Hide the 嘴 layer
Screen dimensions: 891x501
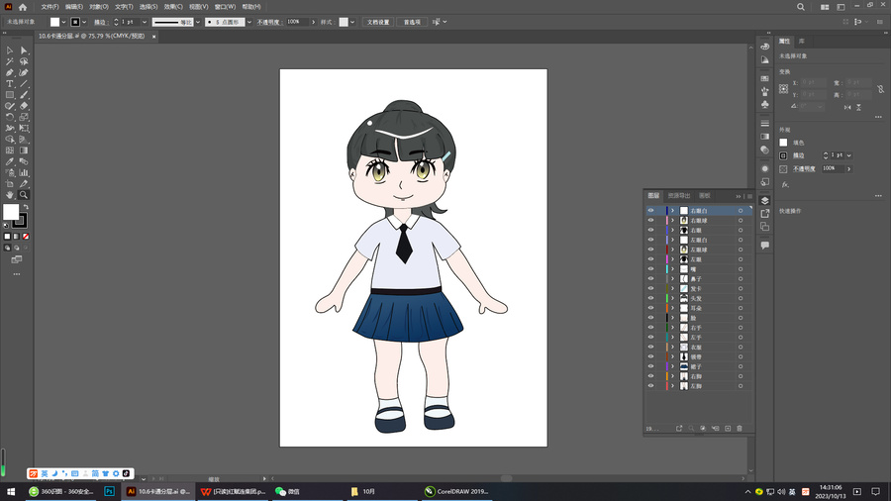click(x=650, y=269)
